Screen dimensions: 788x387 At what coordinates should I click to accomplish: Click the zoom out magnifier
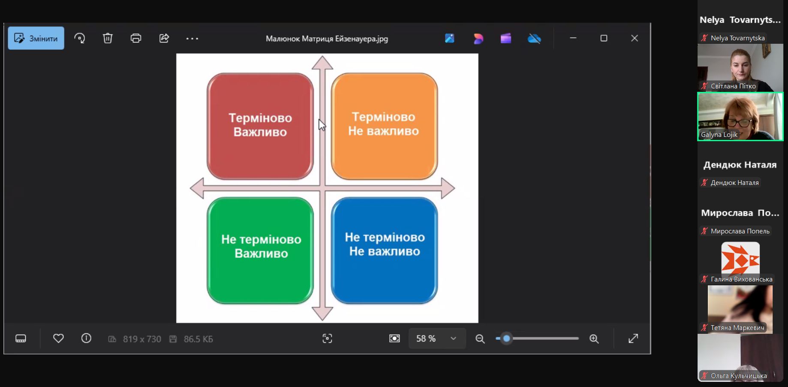[480, 339]
